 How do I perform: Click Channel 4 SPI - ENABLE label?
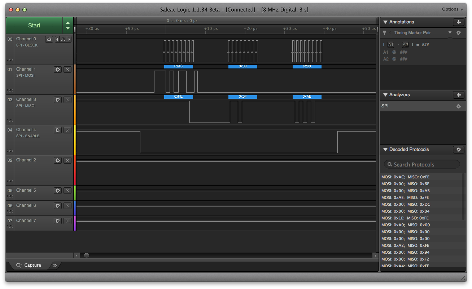click(x=28, y=136)
